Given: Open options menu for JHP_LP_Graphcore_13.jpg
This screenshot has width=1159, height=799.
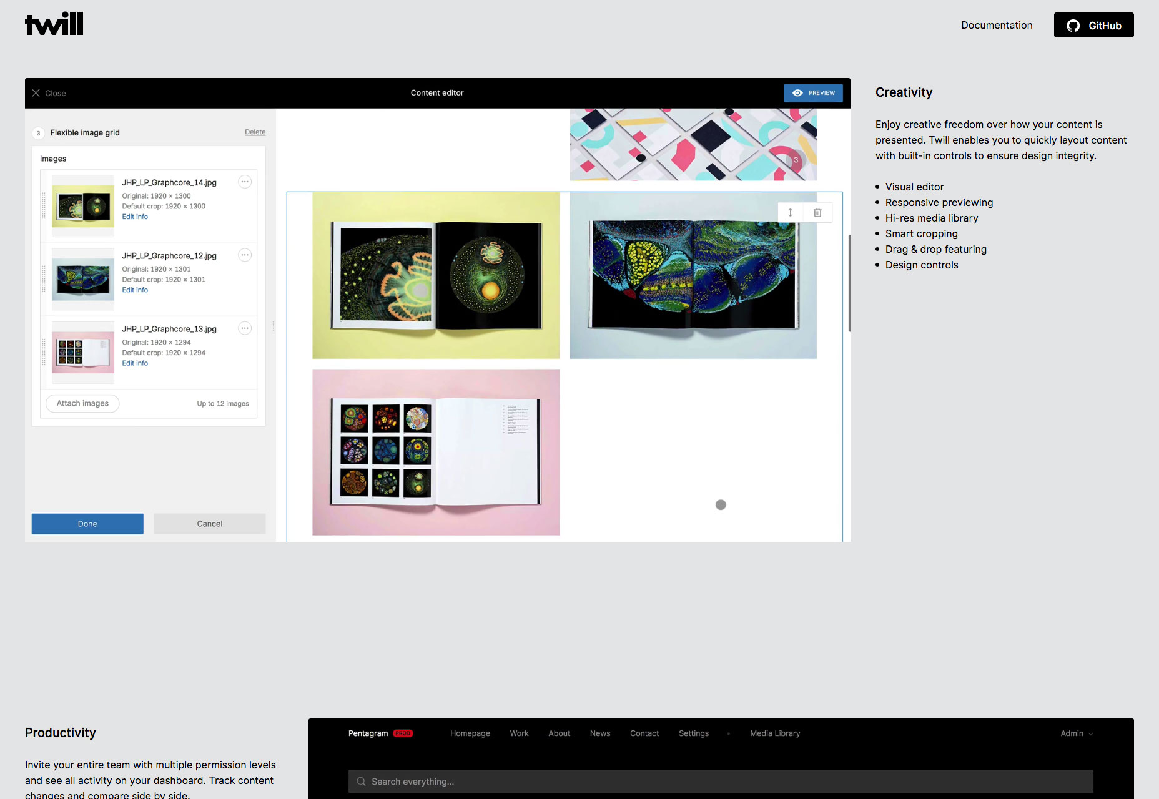Looking at the screenshot, I should coord(245,328).
